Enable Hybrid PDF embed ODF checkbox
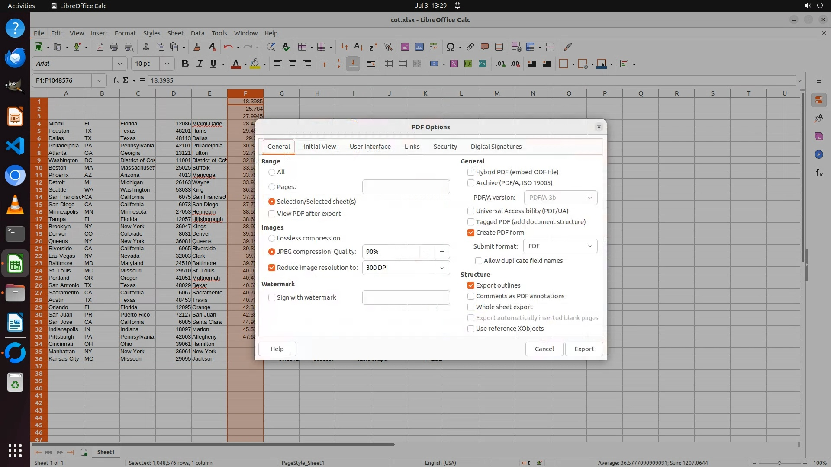The width and height of the screenshot is (831, 467). point(471,172)
